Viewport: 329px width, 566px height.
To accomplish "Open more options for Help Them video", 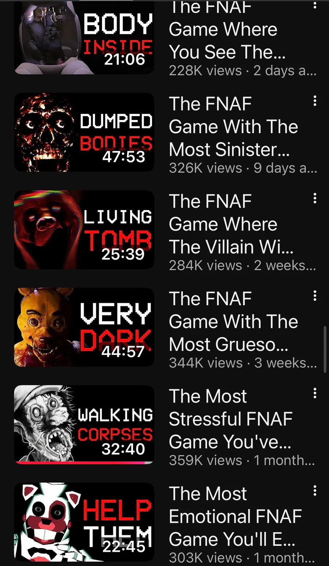I will click(x=315, y=491).
